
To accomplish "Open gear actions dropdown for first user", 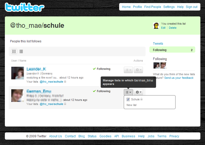I will [x=138, y=70].
